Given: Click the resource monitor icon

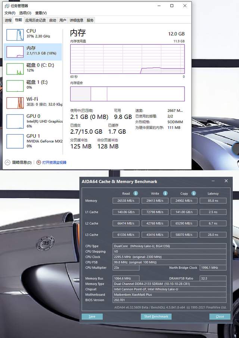Looking at the screenshot, I should pyautogui.click(x=39, y=162).
